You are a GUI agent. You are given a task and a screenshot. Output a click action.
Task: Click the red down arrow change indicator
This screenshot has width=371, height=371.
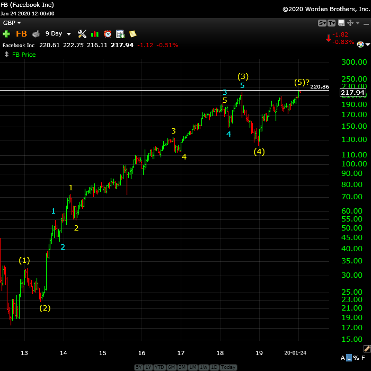point(329,38)
